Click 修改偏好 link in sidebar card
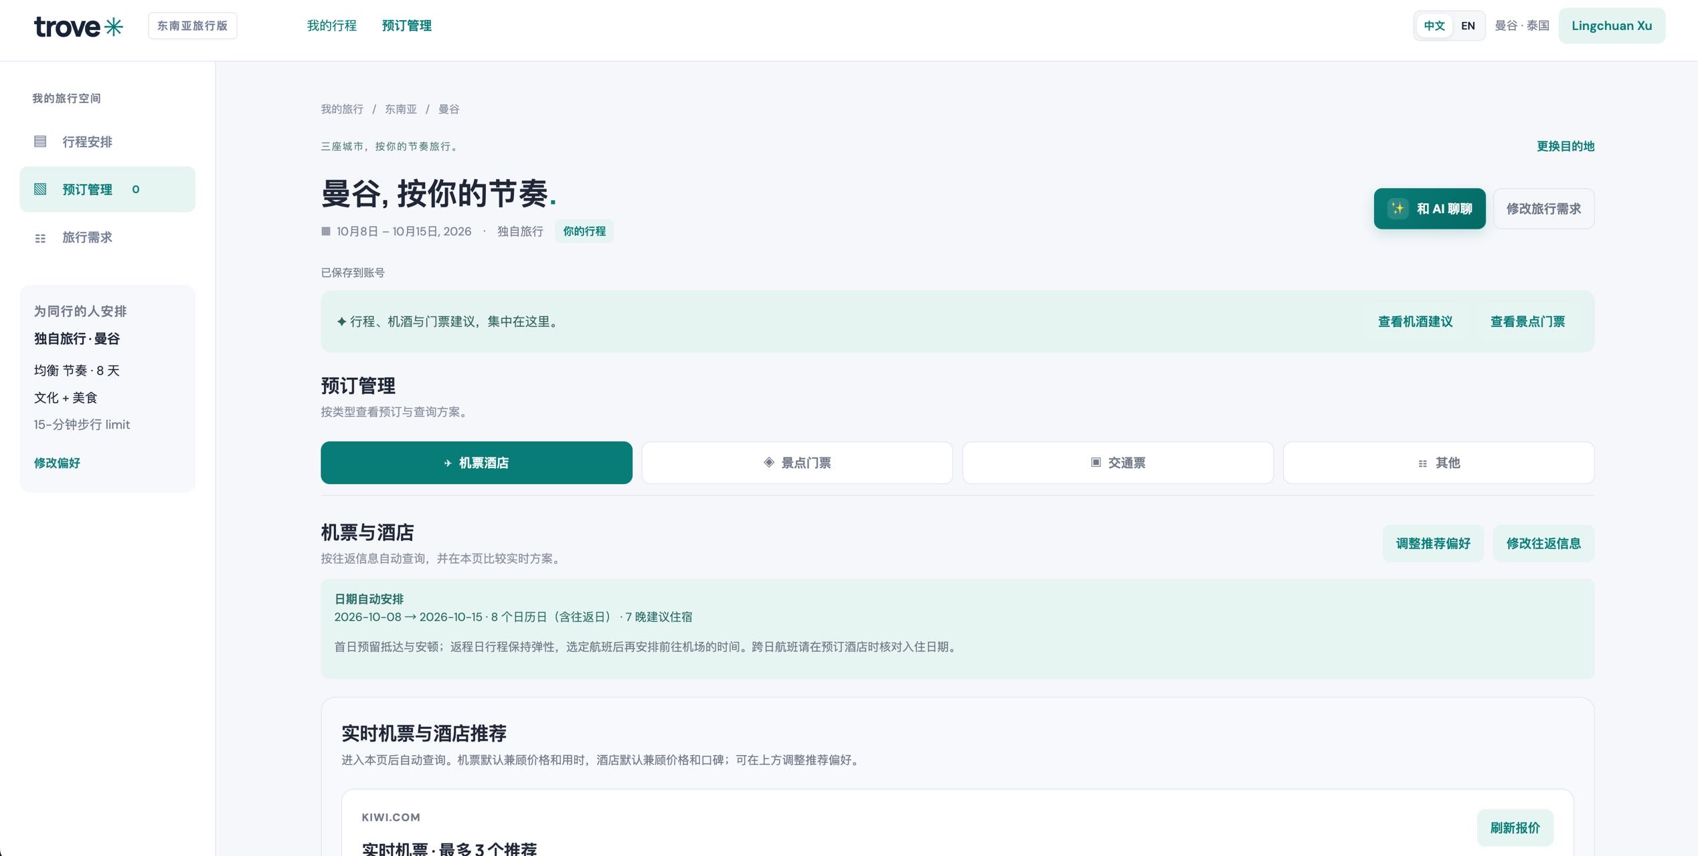Screen dimensions: 1698x856 coord(57,463)
